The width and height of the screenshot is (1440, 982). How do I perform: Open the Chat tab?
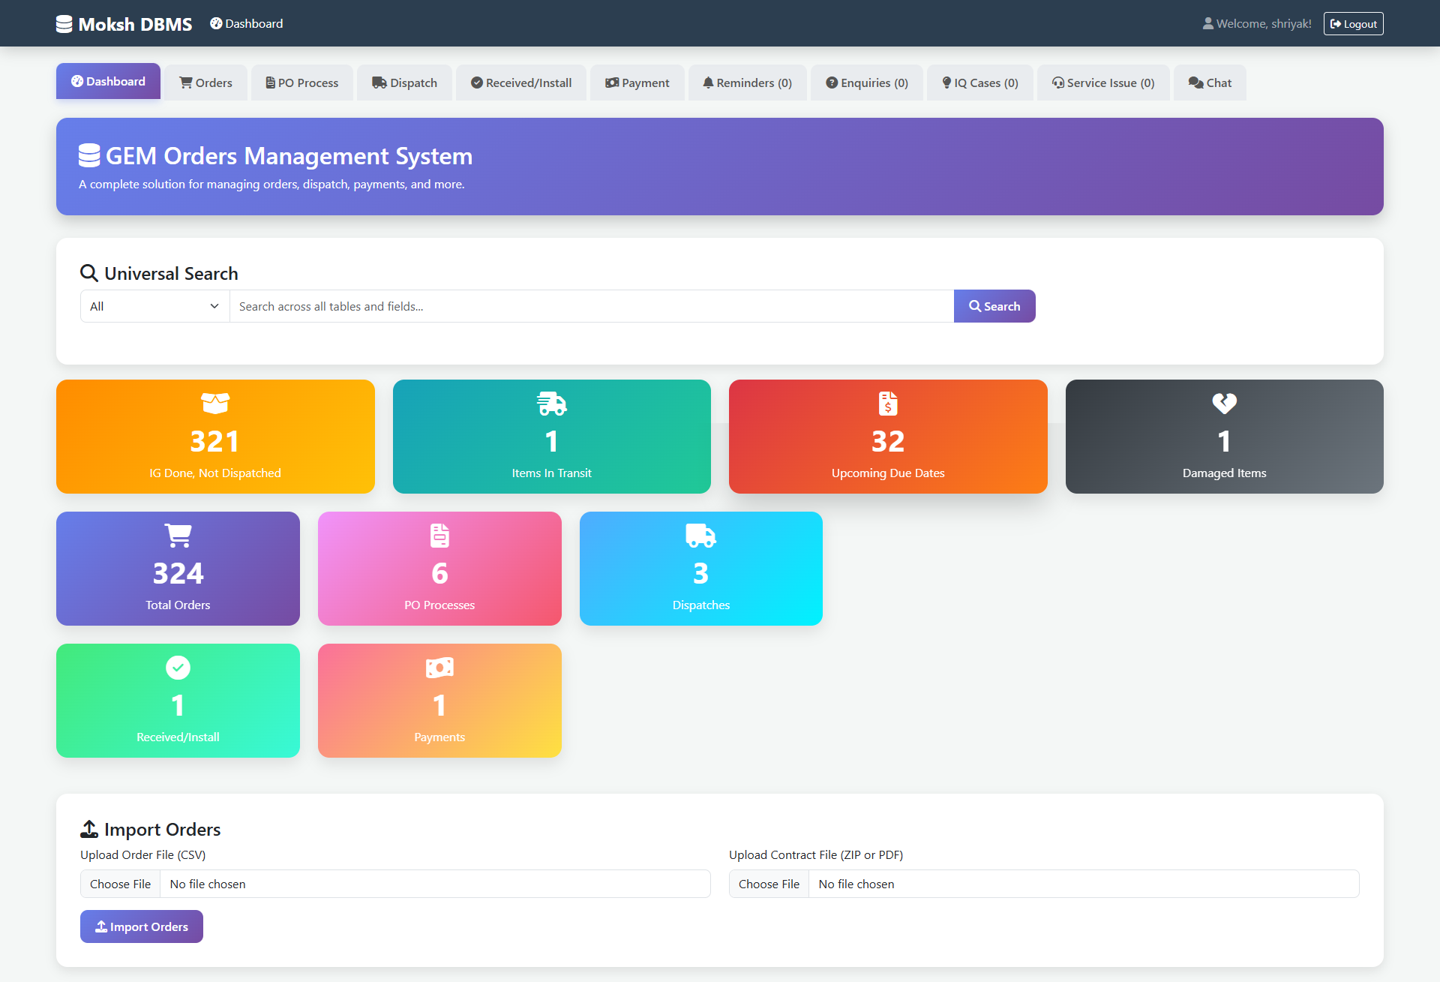(1210, 83)
